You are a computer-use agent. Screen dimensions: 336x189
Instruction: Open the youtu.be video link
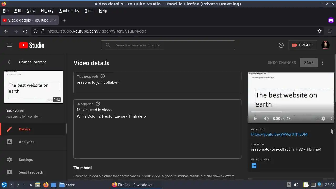[279, 134]
